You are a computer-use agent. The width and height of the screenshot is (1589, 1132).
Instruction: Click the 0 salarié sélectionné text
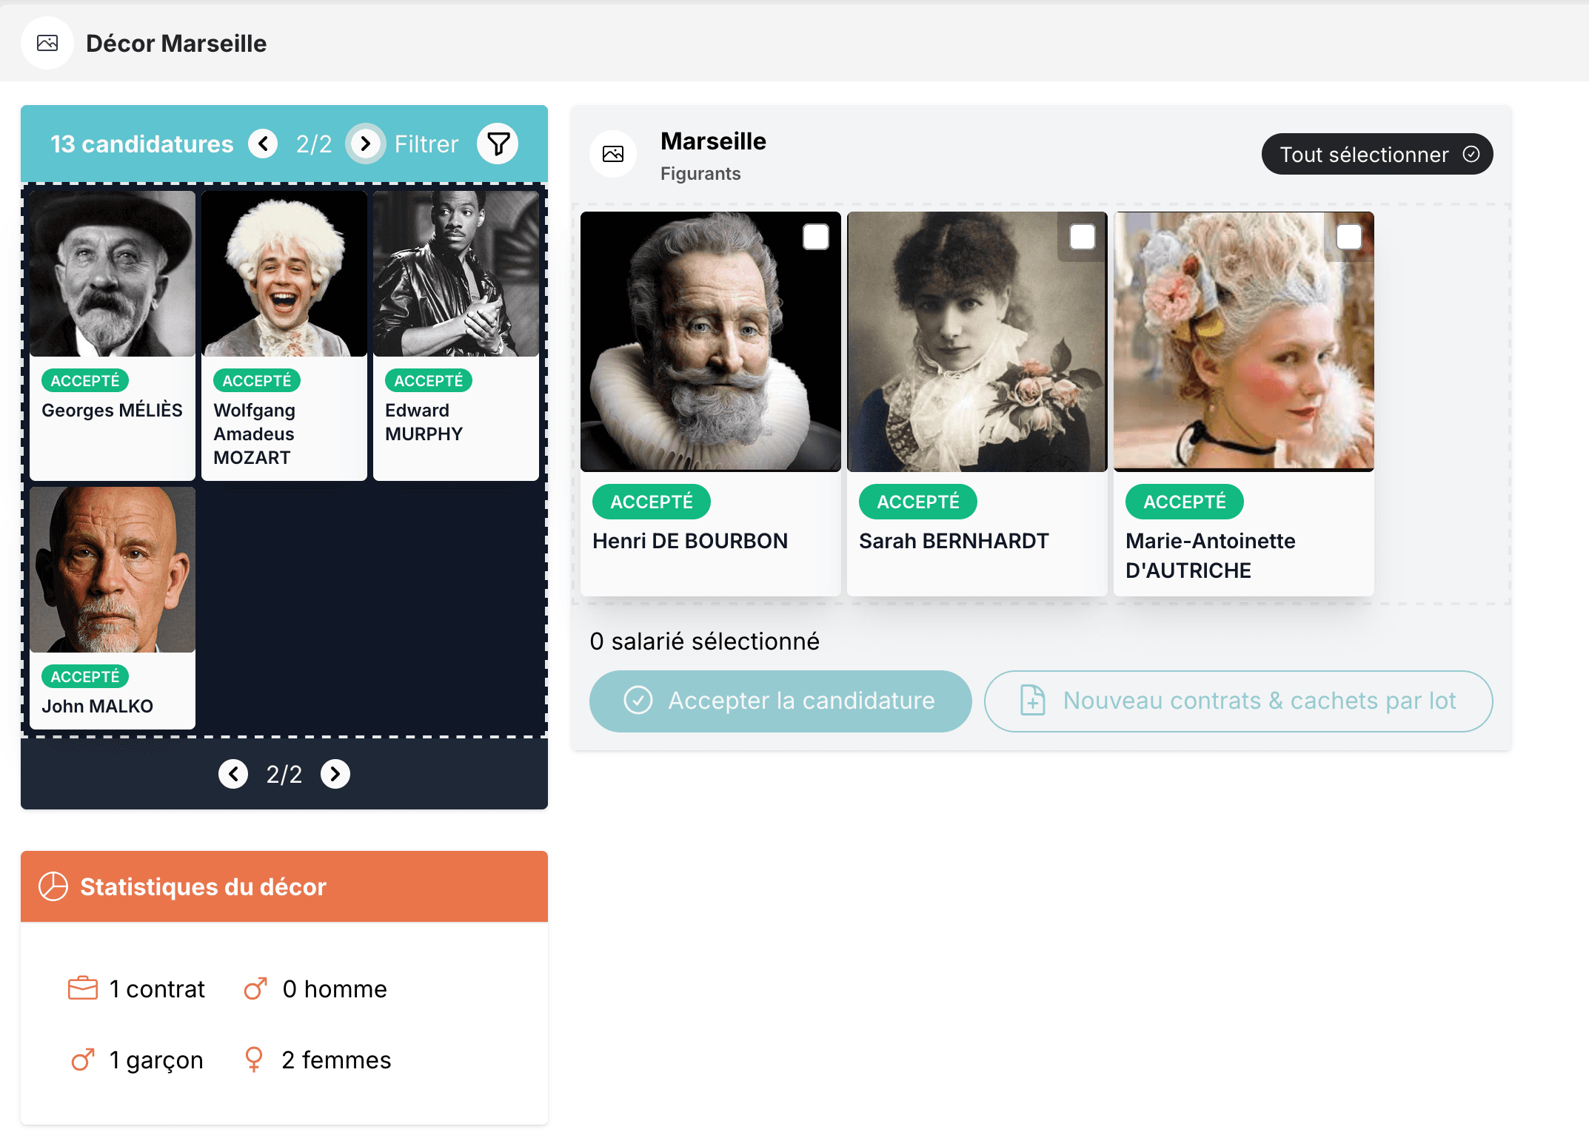(x=705, y=641)
